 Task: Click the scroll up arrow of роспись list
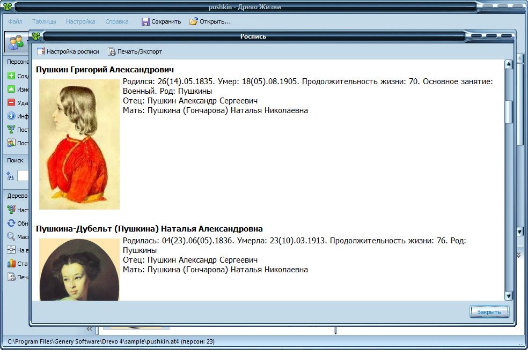[x=509, y=64]
